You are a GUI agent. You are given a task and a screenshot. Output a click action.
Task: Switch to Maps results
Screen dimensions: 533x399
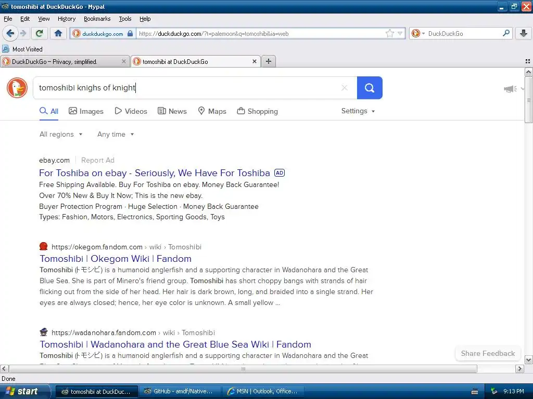[212, 111]
